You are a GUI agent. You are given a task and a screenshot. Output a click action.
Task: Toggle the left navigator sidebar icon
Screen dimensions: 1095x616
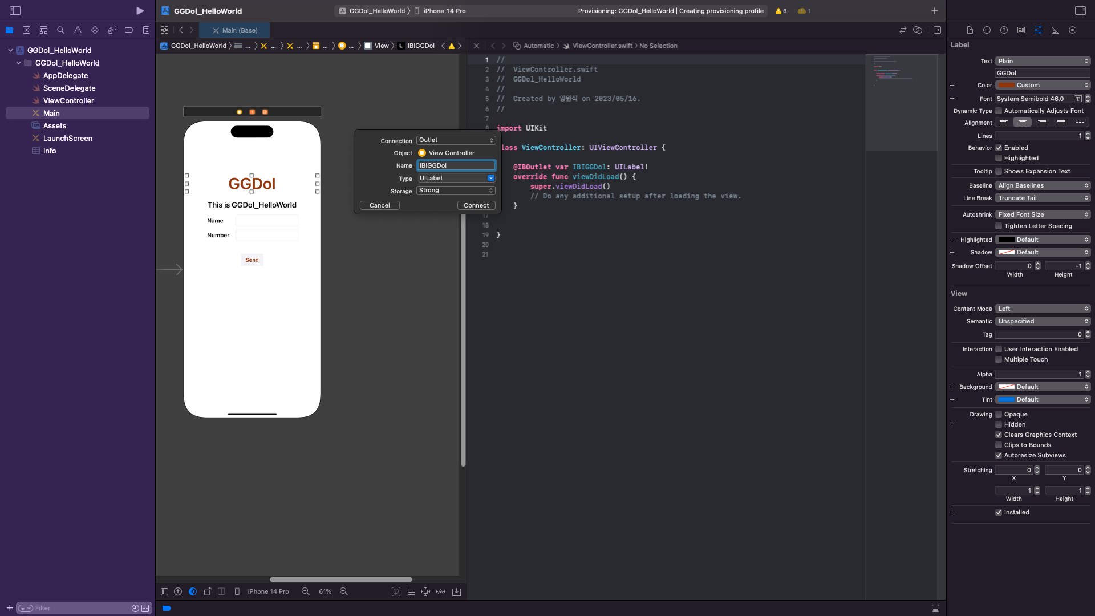pyautogui.click(x=15, y=11)
